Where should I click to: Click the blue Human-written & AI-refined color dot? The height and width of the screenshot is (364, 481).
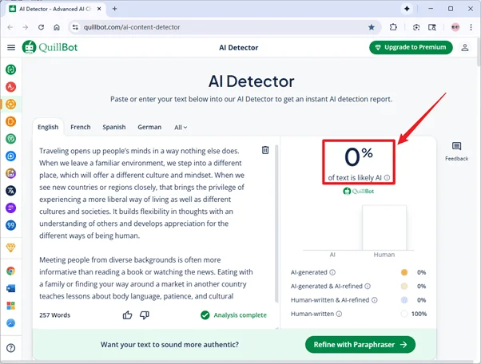click(404, 300)
